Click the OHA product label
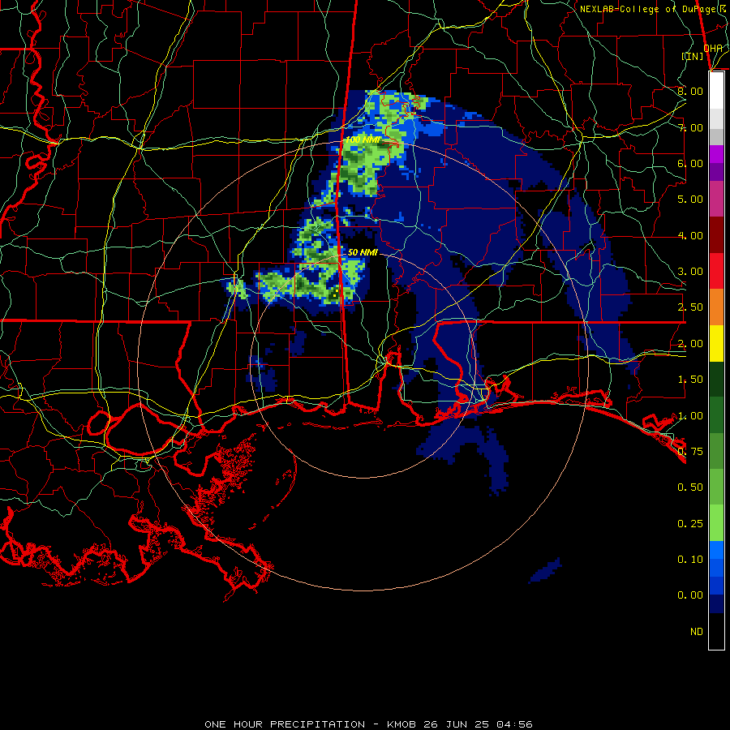 [713, 49]
